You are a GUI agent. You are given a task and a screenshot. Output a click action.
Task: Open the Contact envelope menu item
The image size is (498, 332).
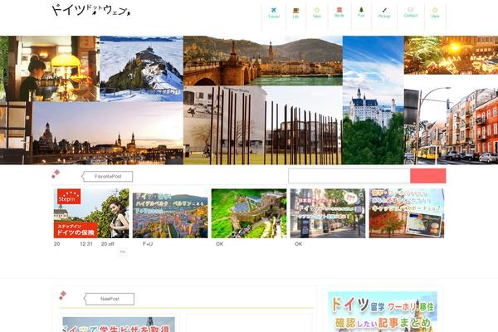(x=410, y=13)
